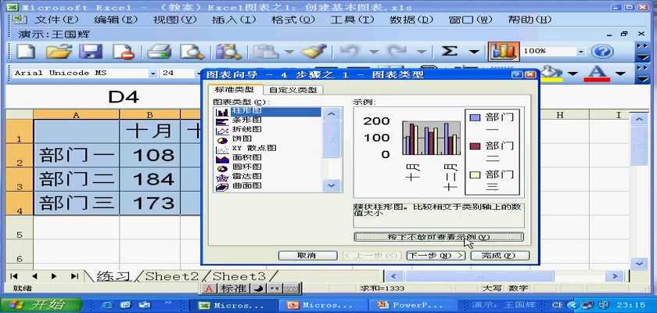Click the red font color swatch button

(x=597, y=74)
